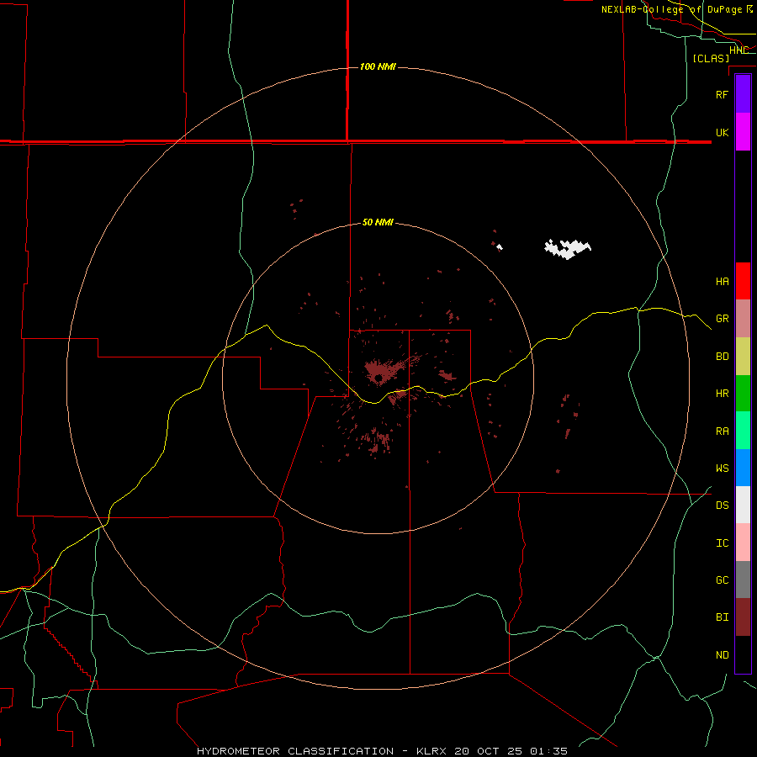Screen dimensions: 757x757
Task: Click the RF legend label
Action: coord(722,94)
